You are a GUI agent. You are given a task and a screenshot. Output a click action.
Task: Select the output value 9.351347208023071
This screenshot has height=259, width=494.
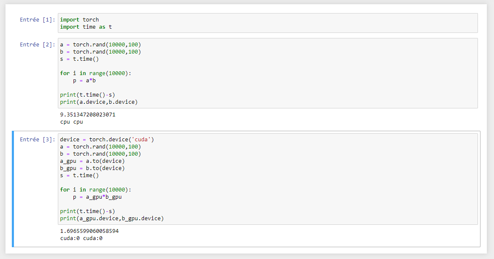88,115
